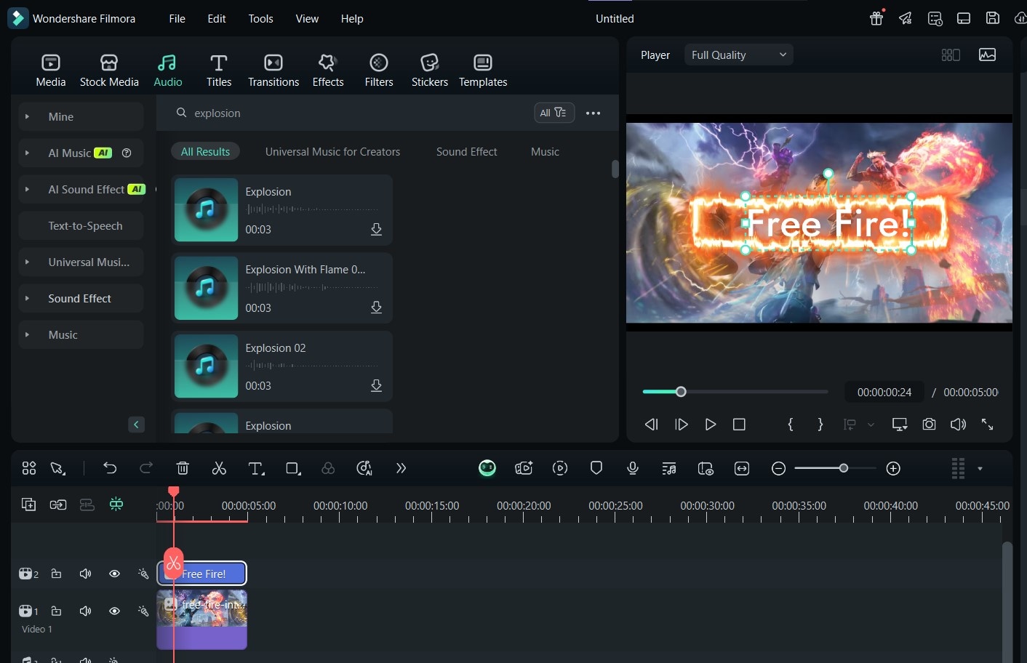The height and width of the screenshot is (663, 1027).
Task: Hide the Video 1 track
Action: [114, 611]
